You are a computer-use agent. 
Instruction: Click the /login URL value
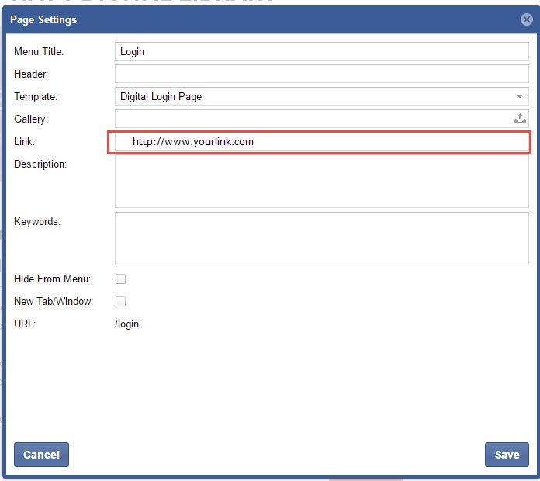point(127,324)
